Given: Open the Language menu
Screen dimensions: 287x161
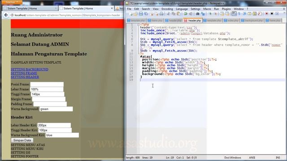Looking at the screenshot, I should point(182,9).
